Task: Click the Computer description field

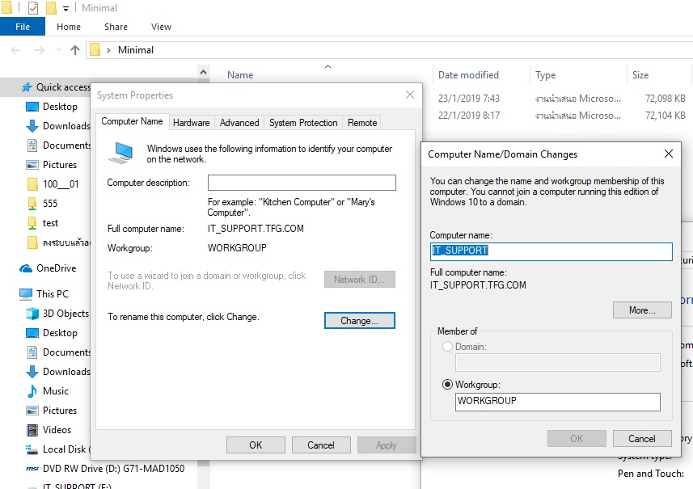Action: [302, 183]
